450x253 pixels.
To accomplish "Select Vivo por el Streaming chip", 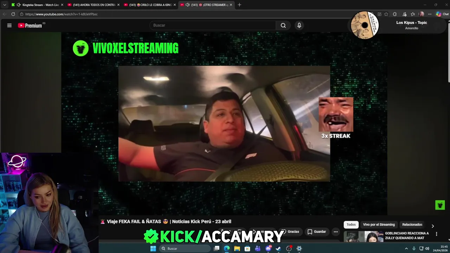I will [379, 225].
